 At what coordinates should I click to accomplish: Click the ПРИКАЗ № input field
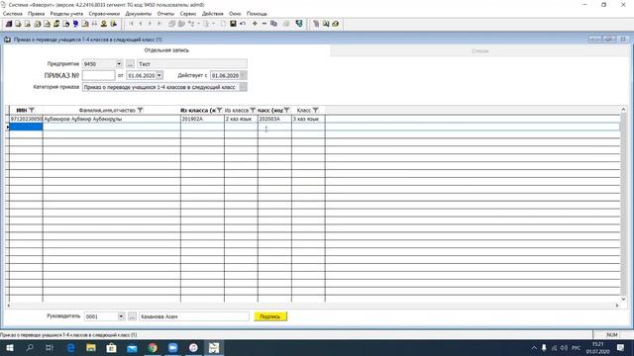(x=99, y=75)
